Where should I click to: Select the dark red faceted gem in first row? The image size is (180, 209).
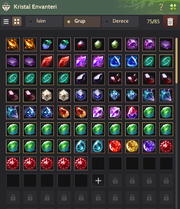tap(81, 44)
